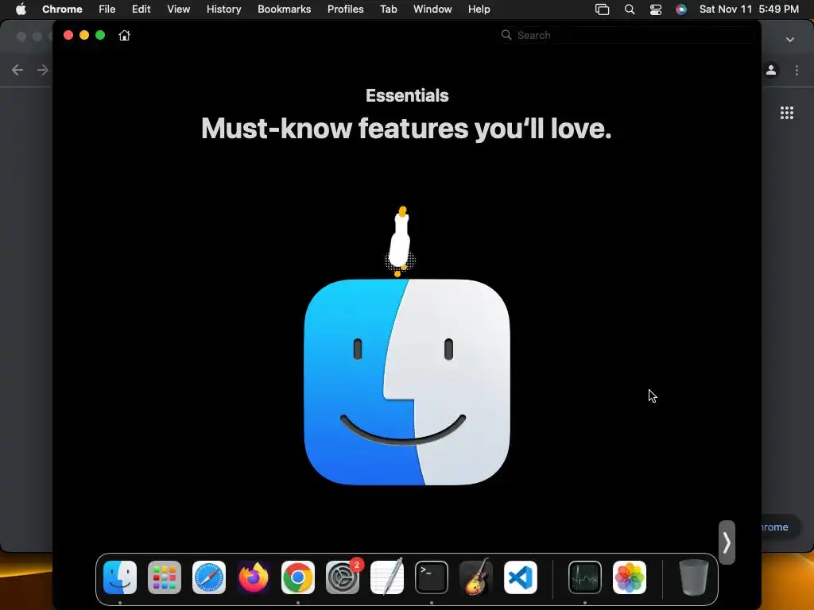Open System Settings with badge in Dock
Screen dimensions: 814x610
(343, 577)
